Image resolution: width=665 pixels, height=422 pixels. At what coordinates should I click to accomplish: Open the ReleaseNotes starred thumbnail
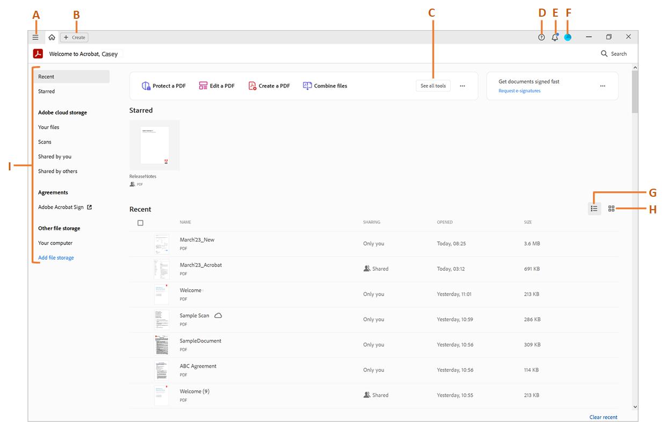click(155, 146)
